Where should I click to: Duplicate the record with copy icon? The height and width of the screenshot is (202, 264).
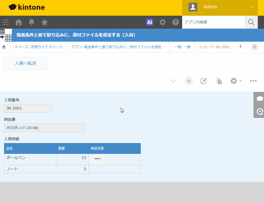pos(219,81)
